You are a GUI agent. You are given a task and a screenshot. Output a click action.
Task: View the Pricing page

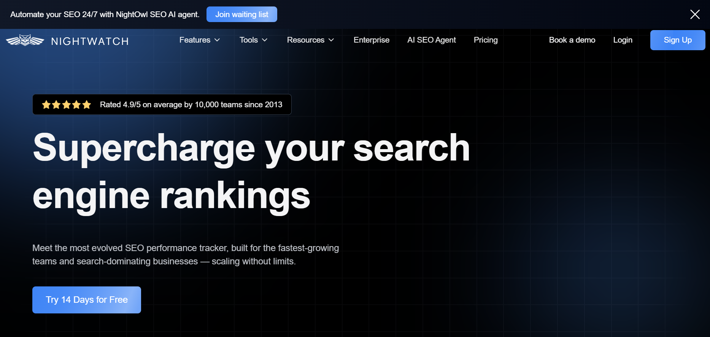click(486, 40)
